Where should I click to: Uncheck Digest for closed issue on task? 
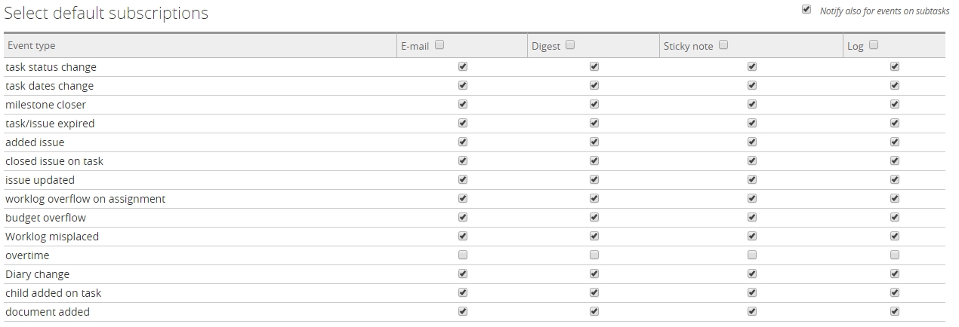pyautogui.click(x=594, y=160)
